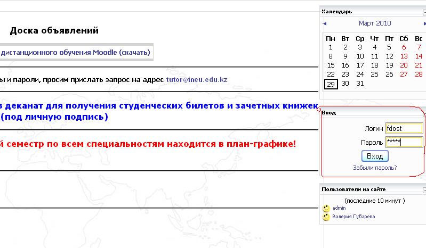Click the Сб weekday column header
Screen dimensions: 426x248
404,39
